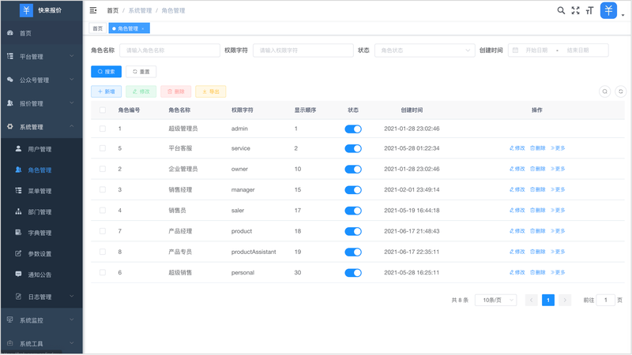Click the 平台管理 sidebar icon
This screenshot has height=355, width=632.
(x=10, y=56)
